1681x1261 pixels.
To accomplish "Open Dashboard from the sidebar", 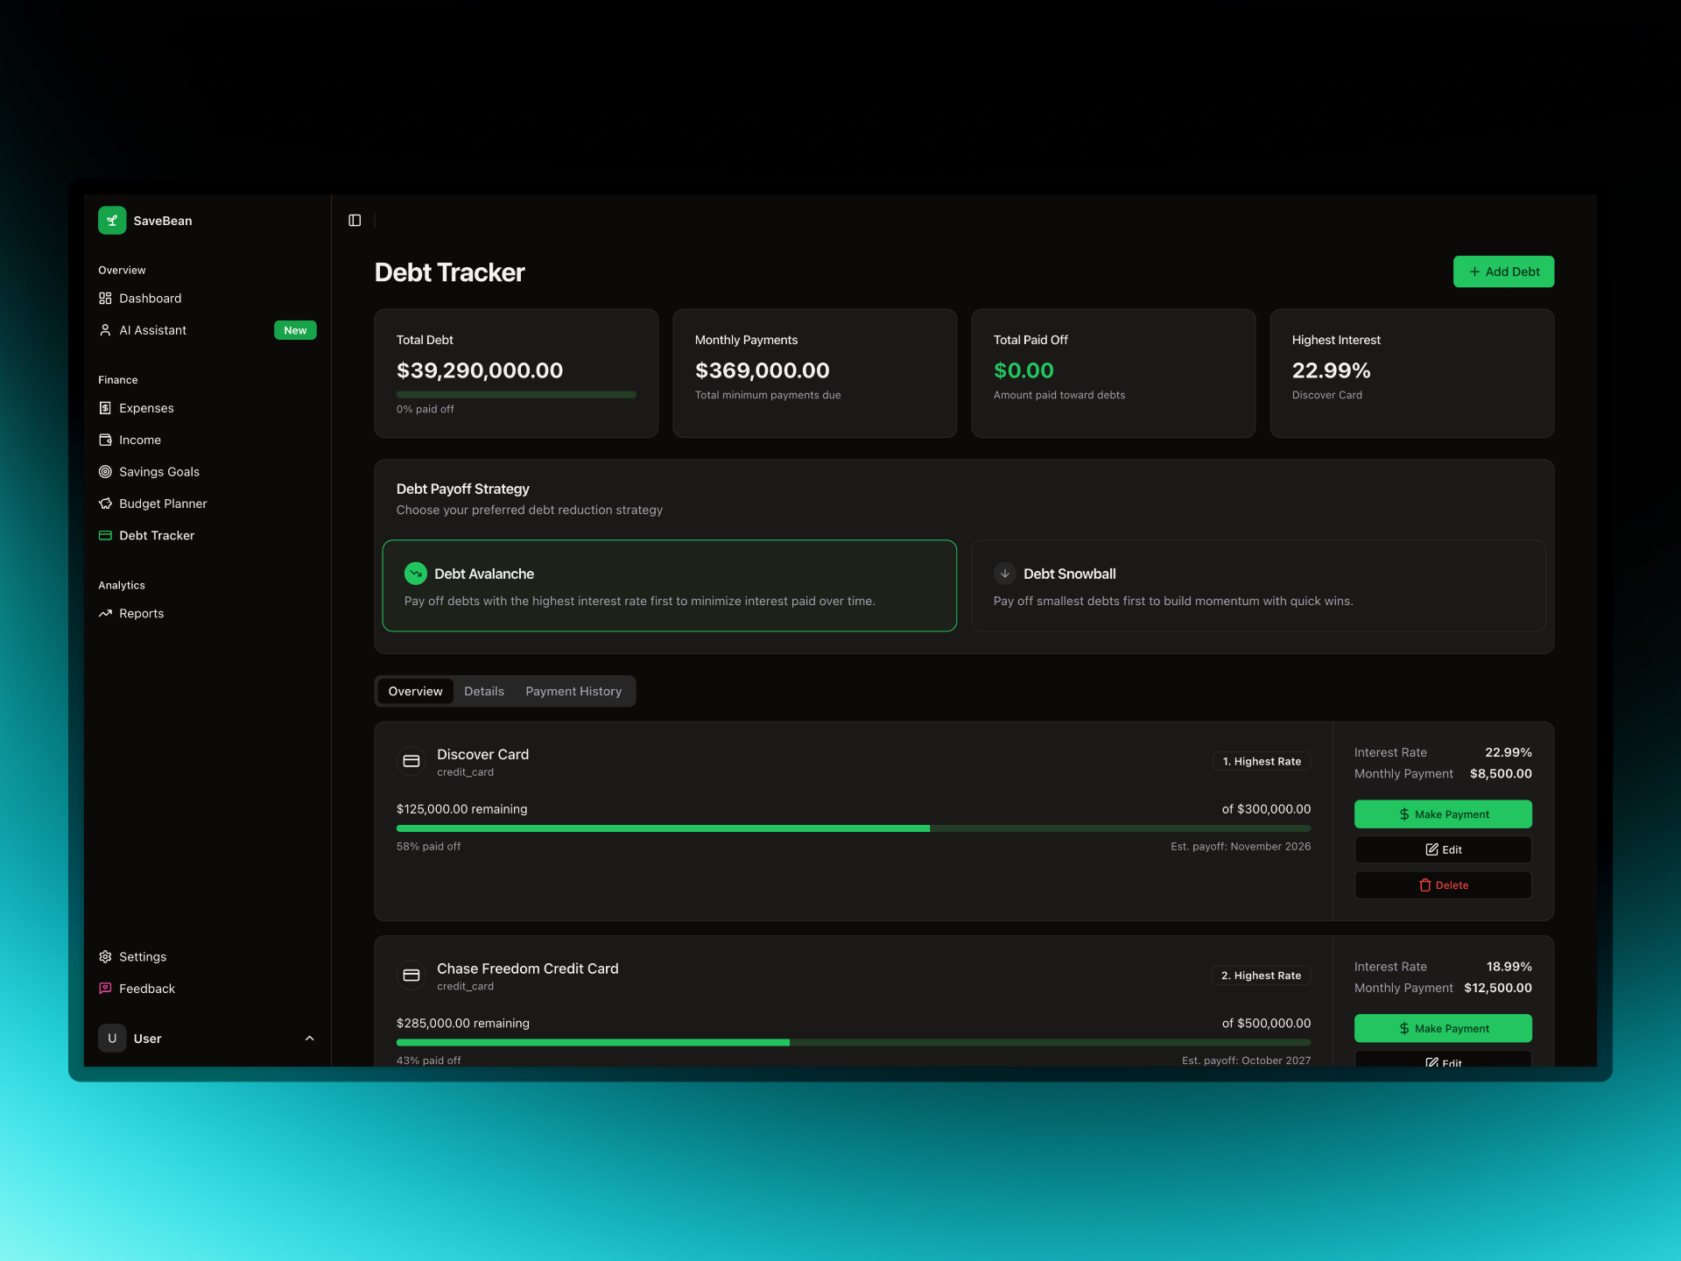I will pos(207,299).
